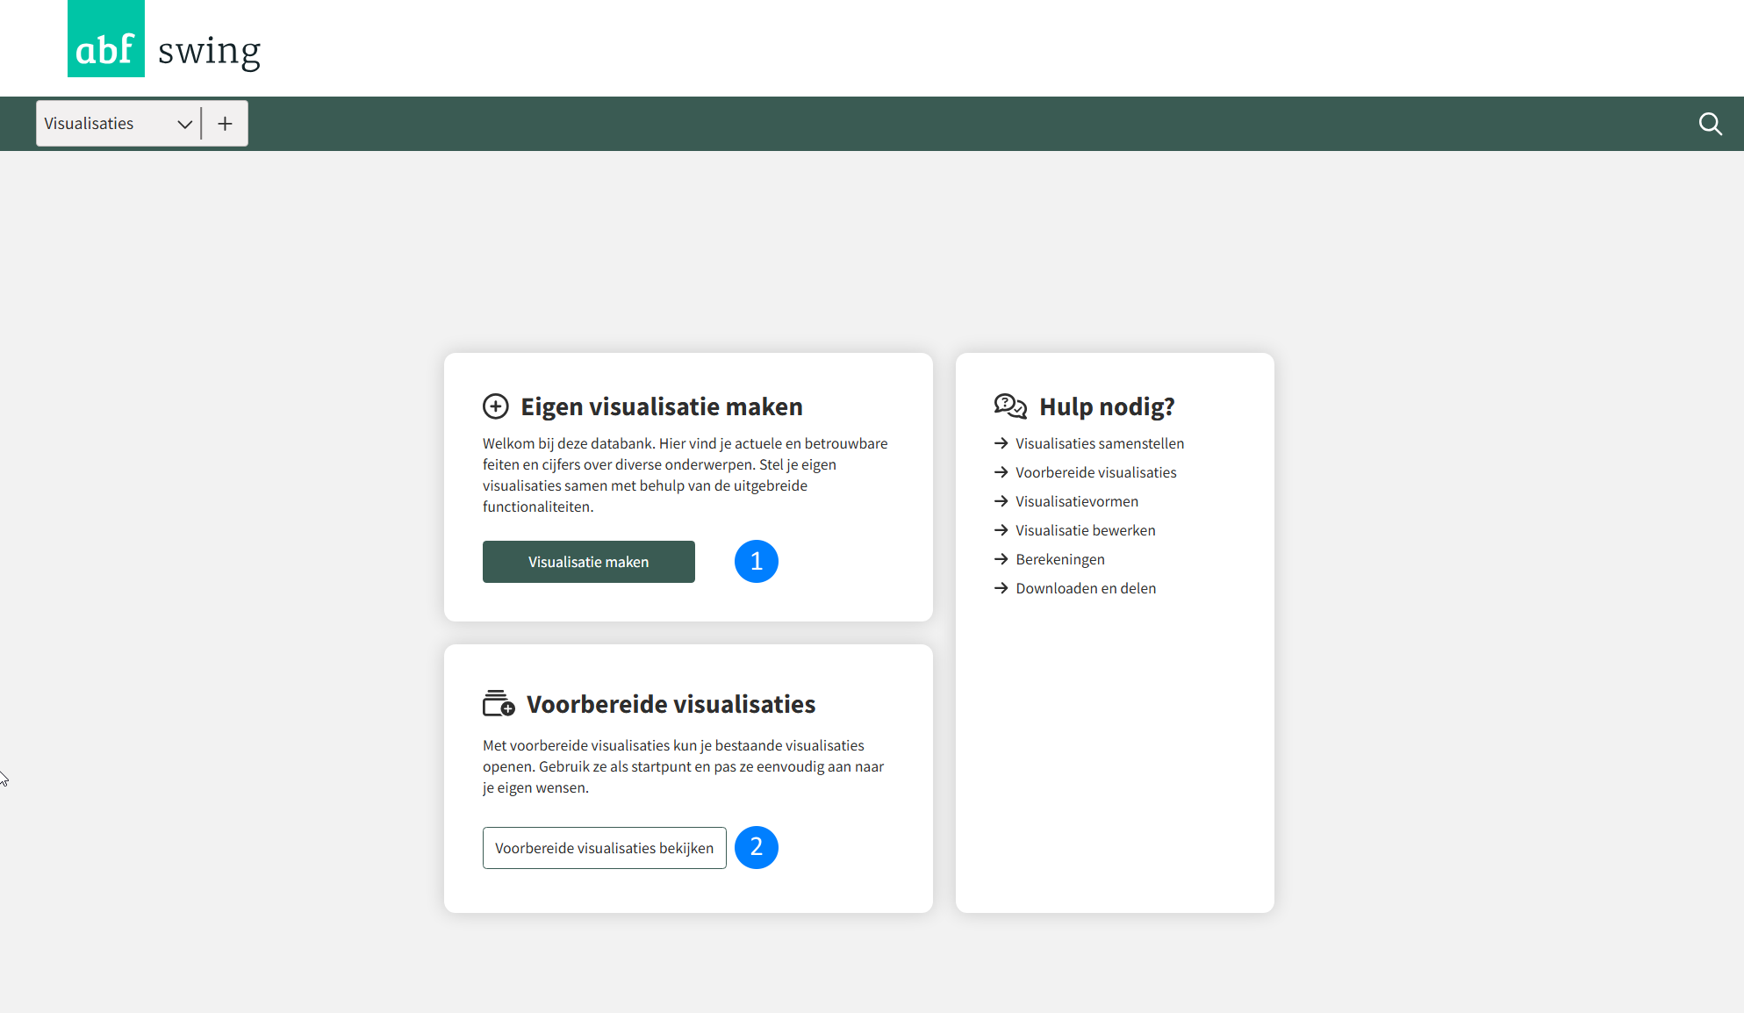Click the swing wordmark in header

click(209, 51)
